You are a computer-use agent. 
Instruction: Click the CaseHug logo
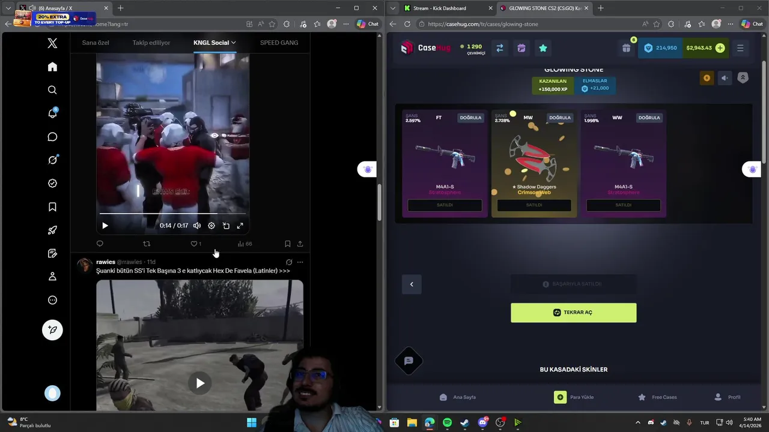(x=425, y=48)
